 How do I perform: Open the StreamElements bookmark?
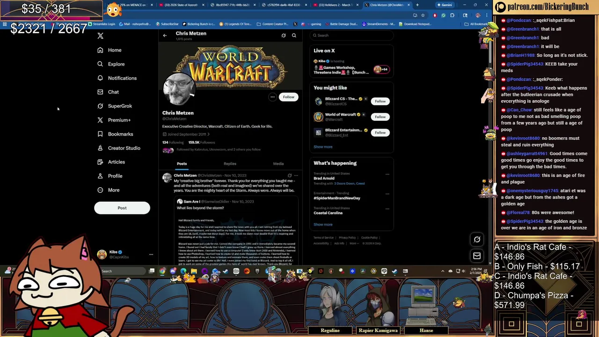click(378, 24)
